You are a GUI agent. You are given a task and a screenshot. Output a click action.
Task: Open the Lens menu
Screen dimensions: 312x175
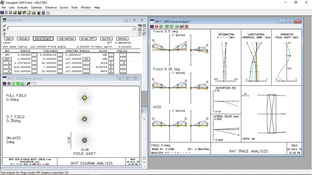click(12, 7)
